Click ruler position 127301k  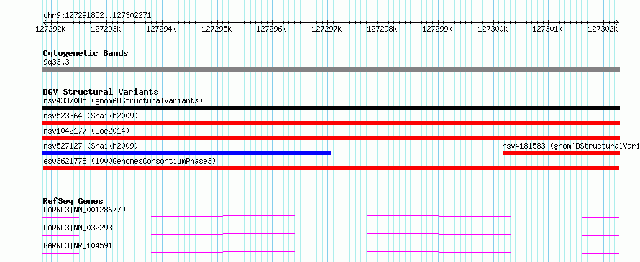(x=548, y=29)
